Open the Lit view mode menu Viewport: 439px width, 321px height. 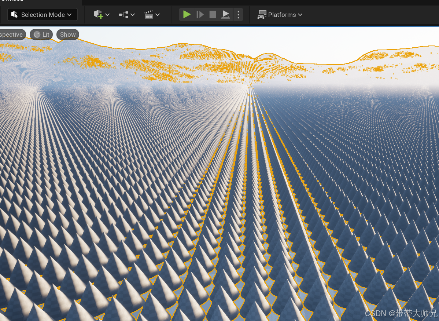tap(41, 34)
